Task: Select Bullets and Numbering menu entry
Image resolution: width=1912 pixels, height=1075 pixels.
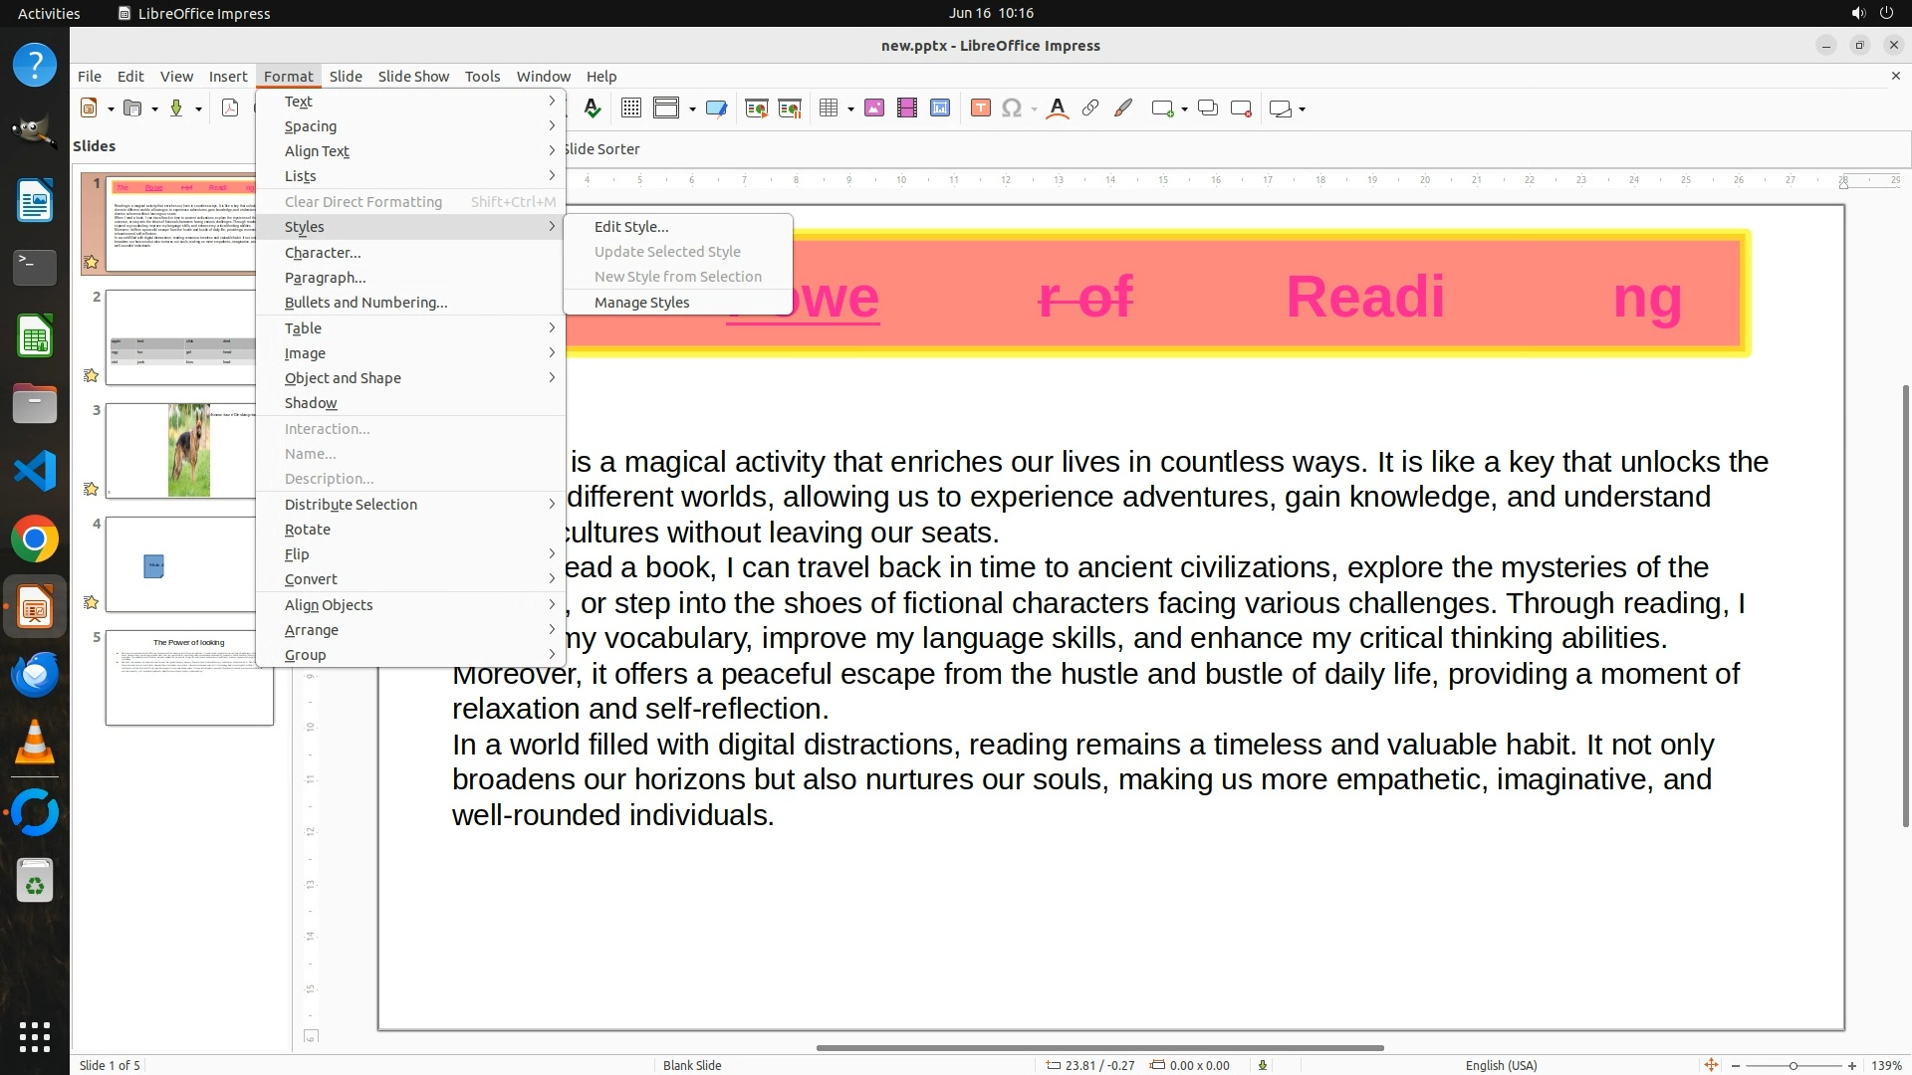Action: pyautogui.click(x=365, y=303)
